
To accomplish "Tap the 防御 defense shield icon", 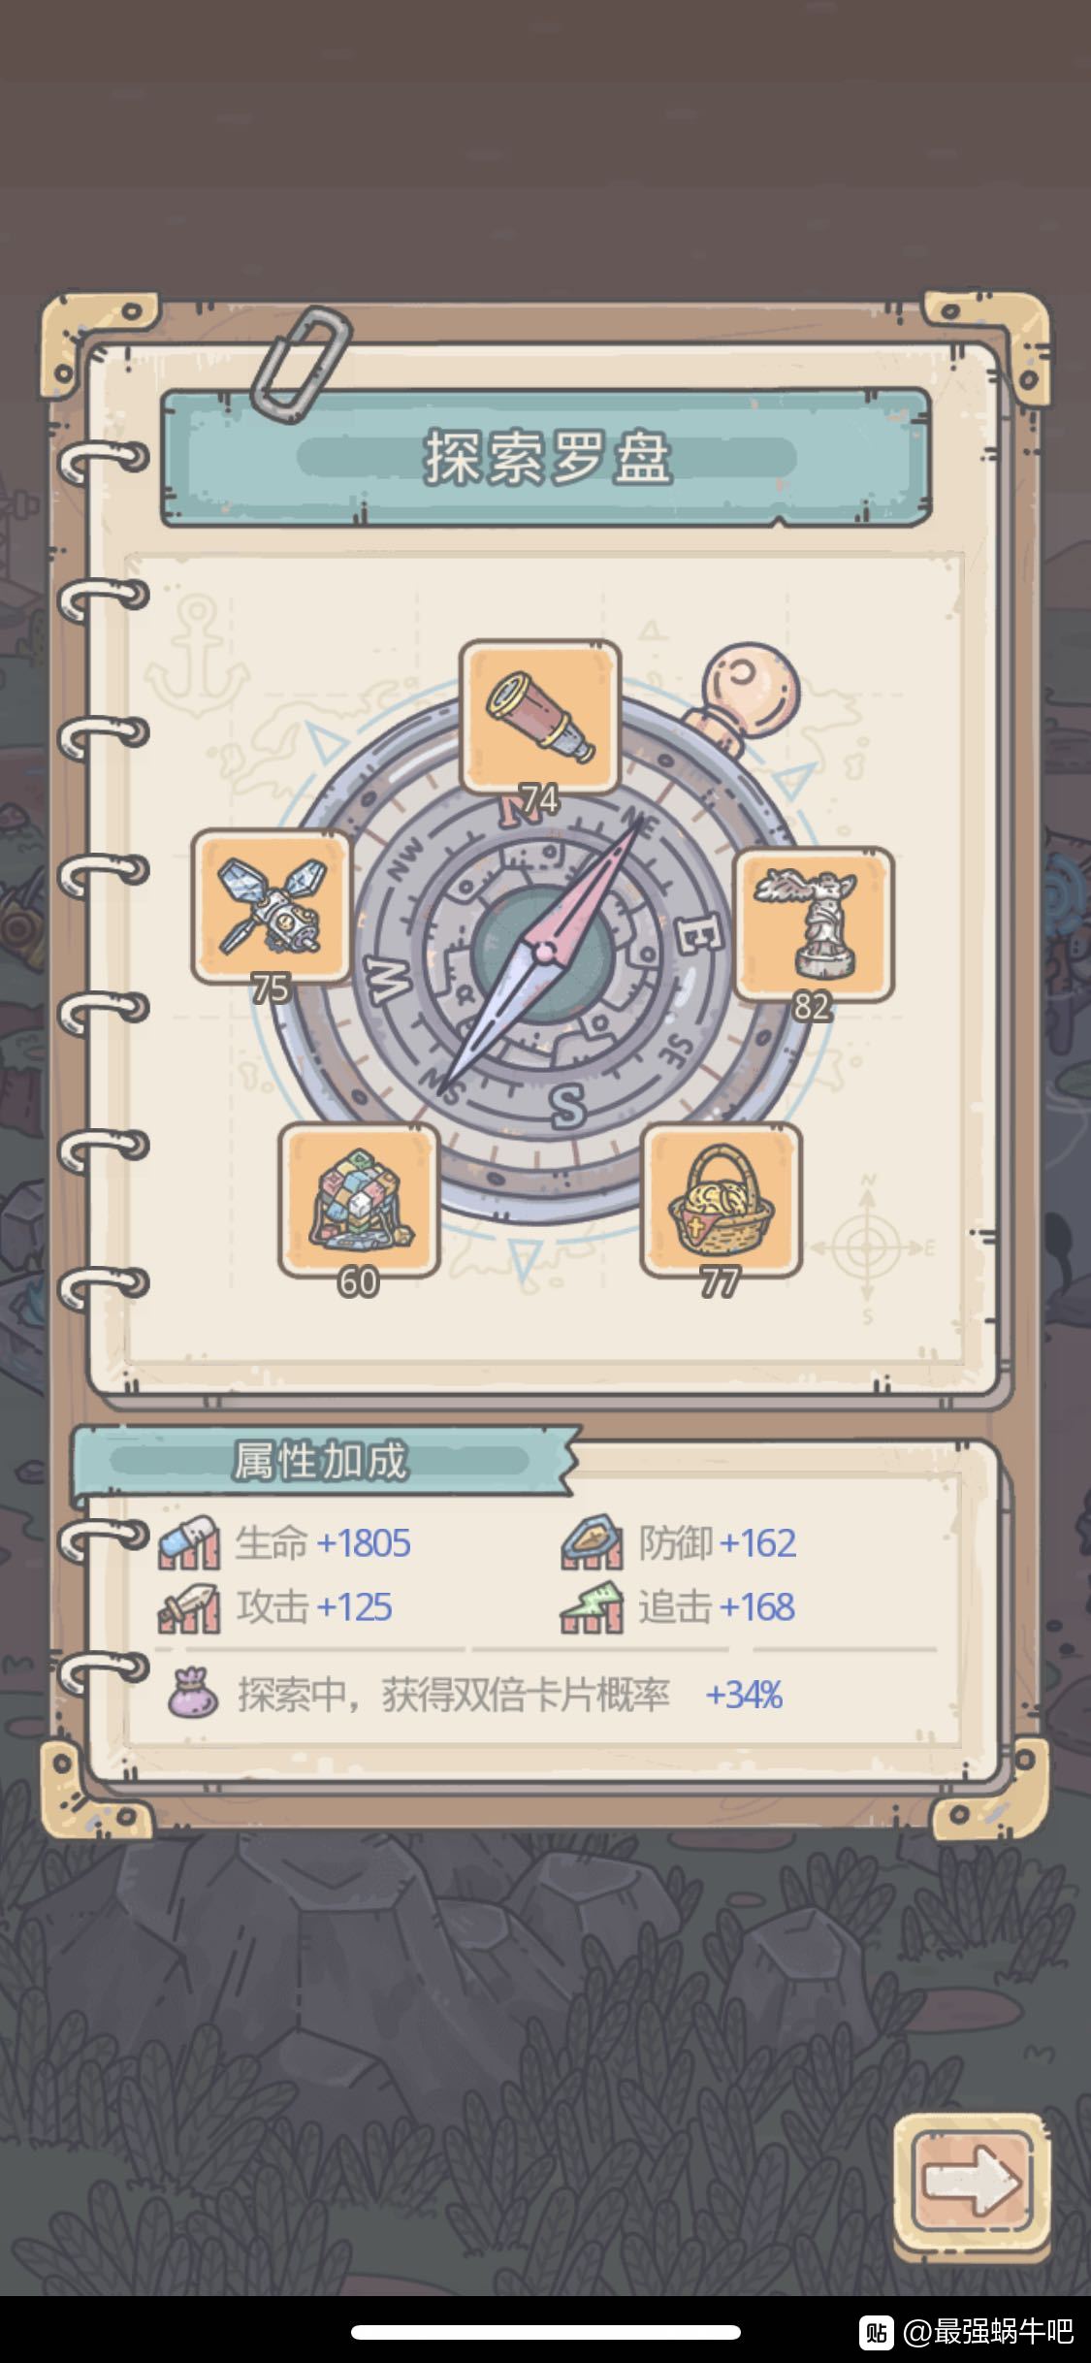I will tap(592, 1542).
